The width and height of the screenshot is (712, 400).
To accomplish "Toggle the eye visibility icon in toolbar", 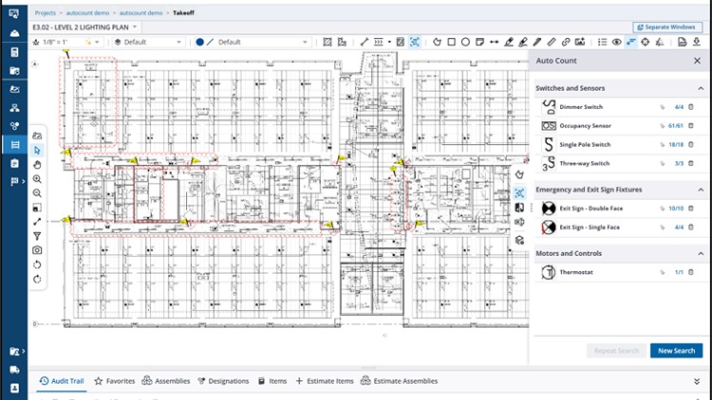I will (x=617, y=42).
